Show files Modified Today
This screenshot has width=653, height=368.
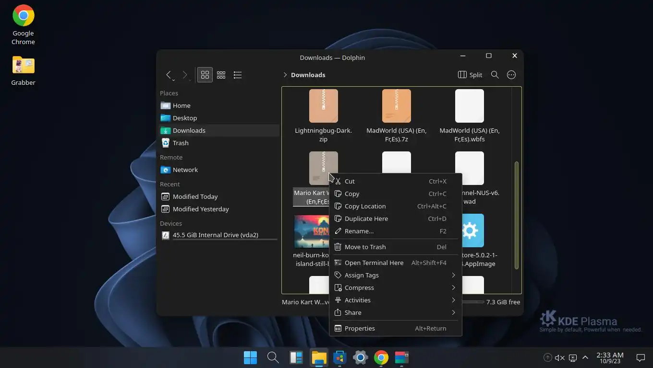[219, 196]
